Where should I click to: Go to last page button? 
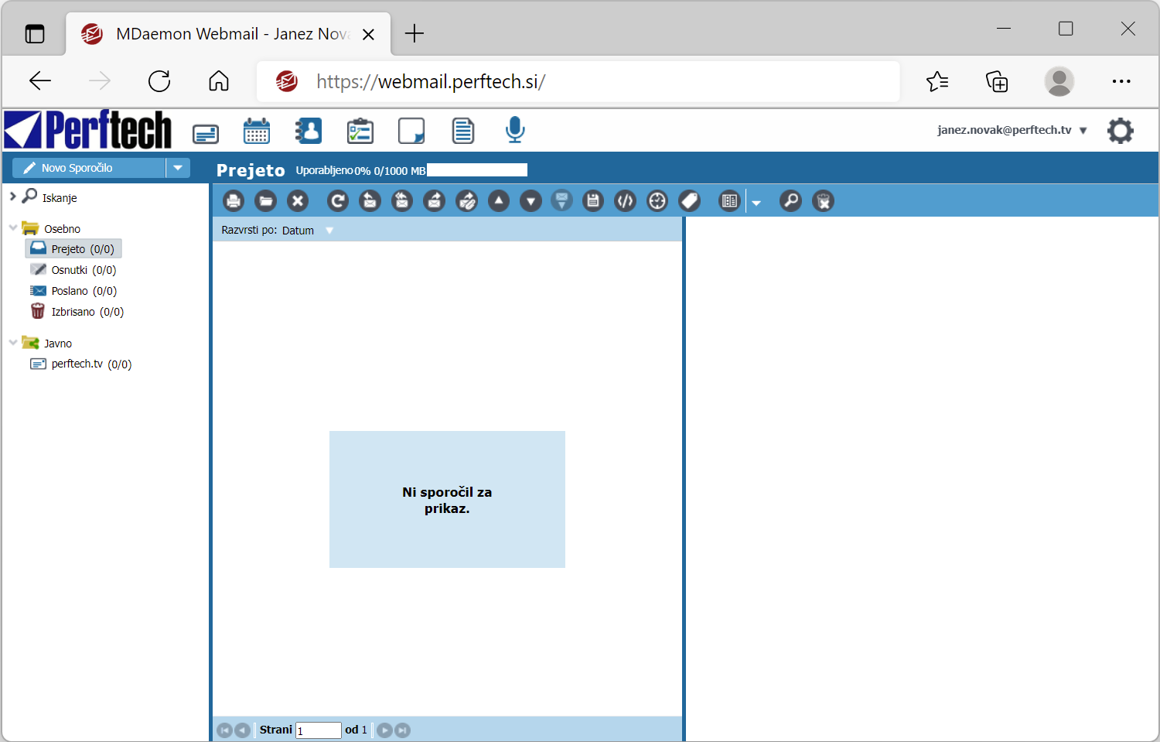pos(402,730)
